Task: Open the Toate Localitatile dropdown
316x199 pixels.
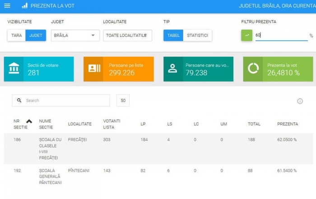Action: (x=127, y=35)
